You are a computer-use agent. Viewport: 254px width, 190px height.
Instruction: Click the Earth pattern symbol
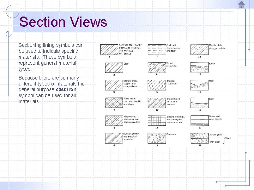coord(200,67)
